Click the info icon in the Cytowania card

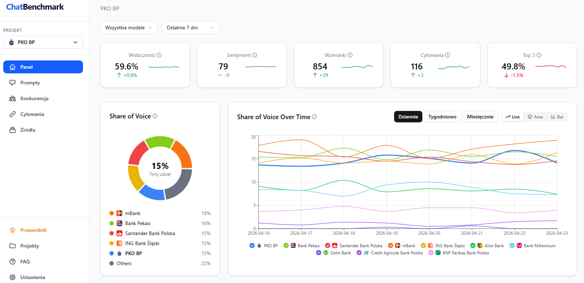[x=447, y=55]
